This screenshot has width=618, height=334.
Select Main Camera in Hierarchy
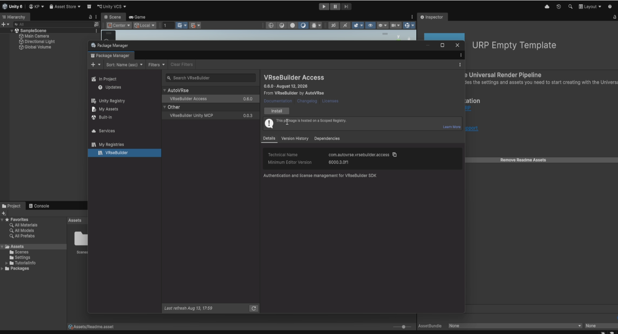pos(36,36)
